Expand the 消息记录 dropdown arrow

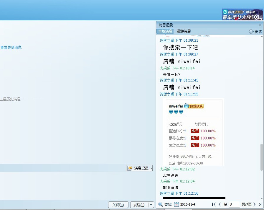pos(151,168)
